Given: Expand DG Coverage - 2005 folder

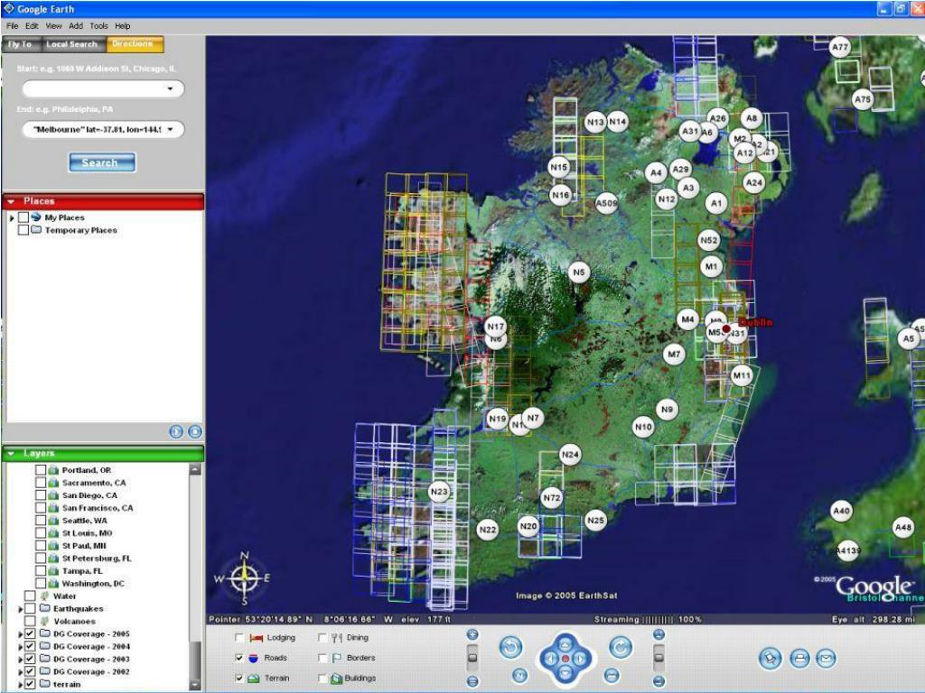Looking at the screenshot, I should pyautogui.click(x=21, y=634).
